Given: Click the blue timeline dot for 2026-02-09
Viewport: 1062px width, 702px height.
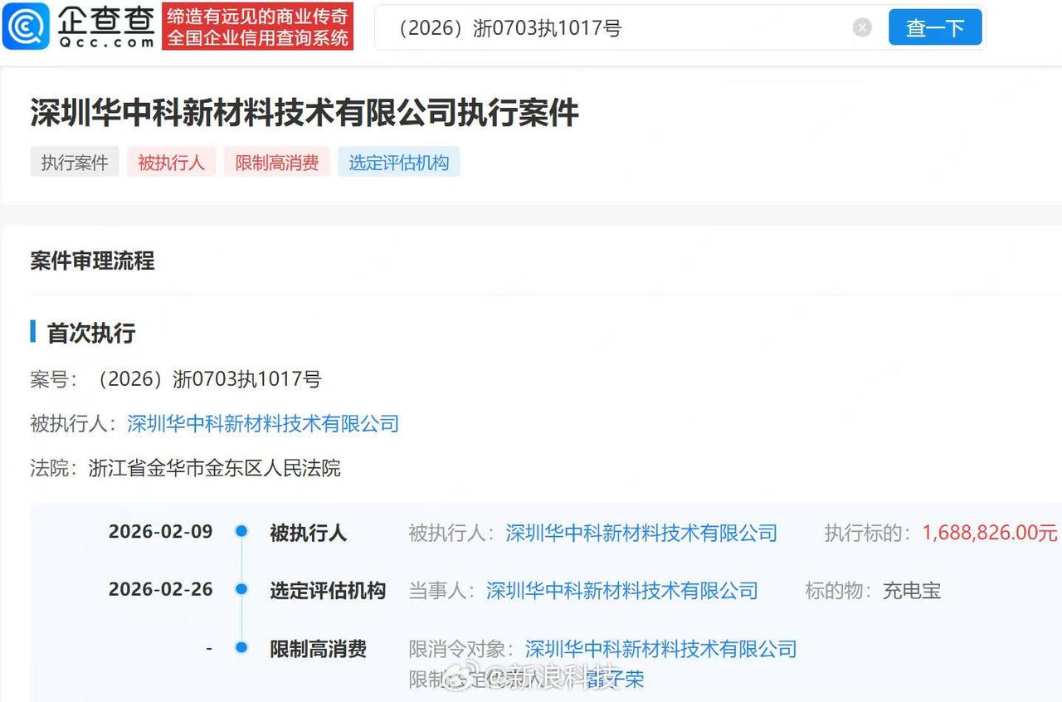Looking at the screenshot, I should (241, 532).
